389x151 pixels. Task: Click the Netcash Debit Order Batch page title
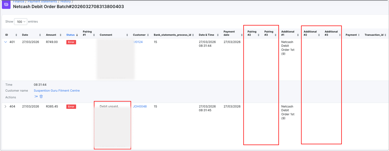pyautogui.click(x=69, y=7)
